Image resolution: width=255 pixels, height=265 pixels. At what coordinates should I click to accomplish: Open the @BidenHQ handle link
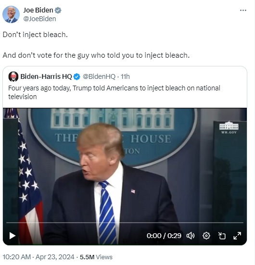click(x=99, y=76)
